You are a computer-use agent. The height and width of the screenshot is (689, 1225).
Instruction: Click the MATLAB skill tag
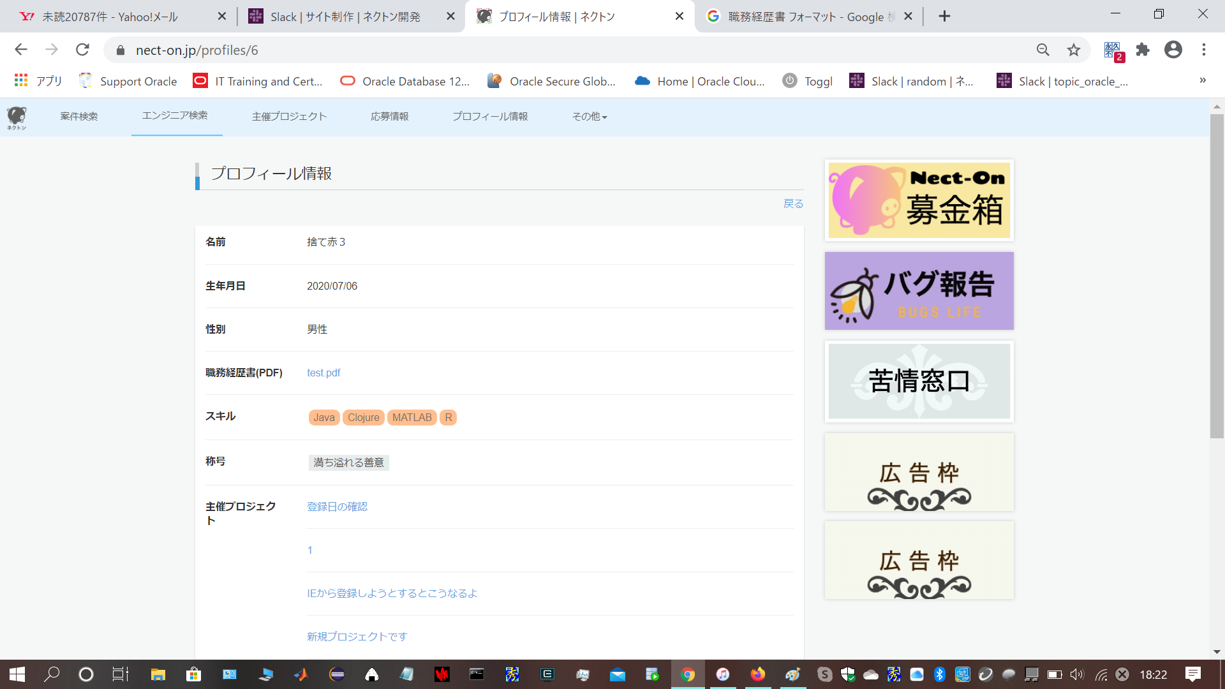pos(412,417)
